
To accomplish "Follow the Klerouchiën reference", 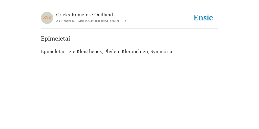I will [x=136, y=51].
